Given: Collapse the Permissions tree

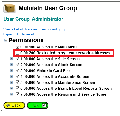Looking at the screenshot, I should 6,40.
